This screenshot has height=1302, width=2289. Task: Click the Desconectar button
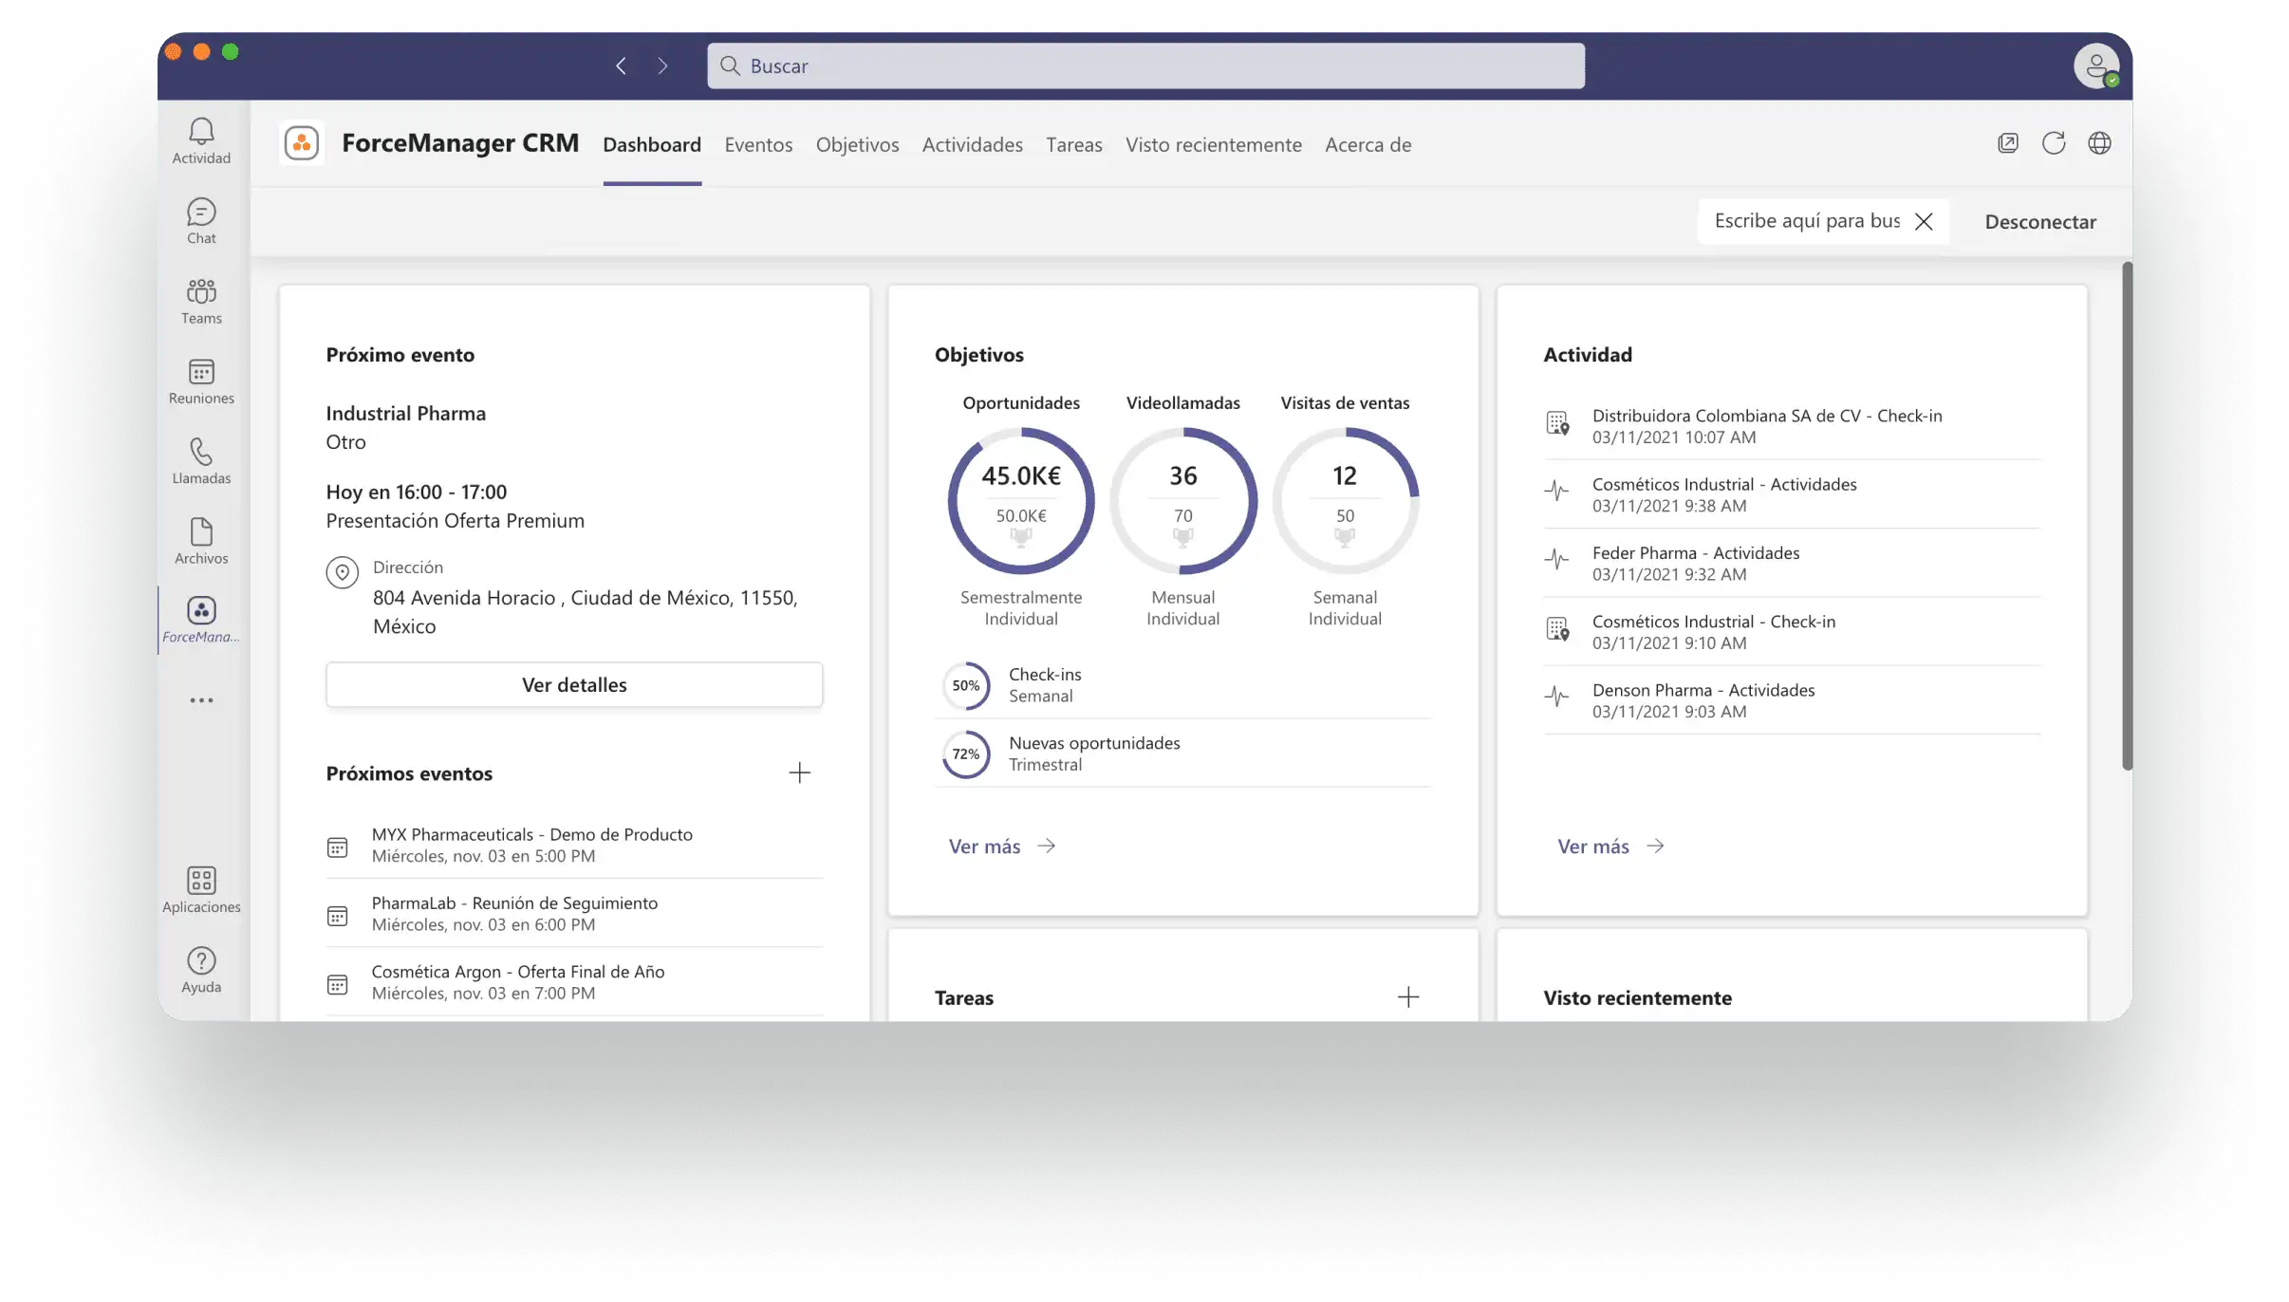point(2040,221)
